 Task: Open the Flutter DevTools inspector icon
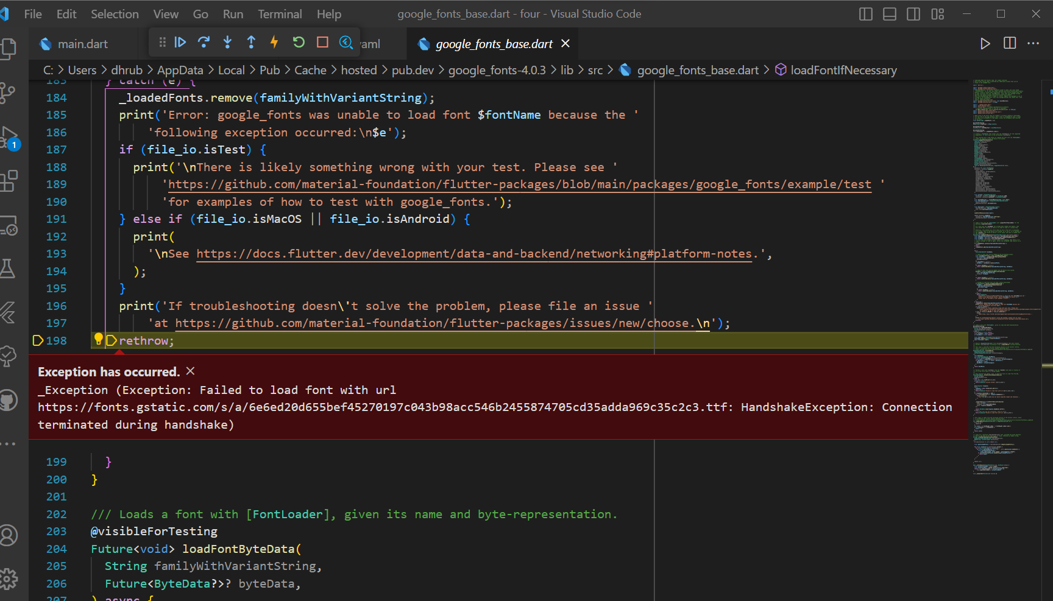click(x=346, y=43)
